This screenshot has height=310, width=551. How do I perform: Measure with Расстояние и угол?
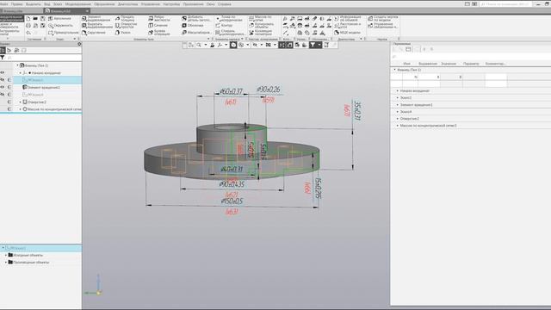pyautogui.click(x=348, y=25)
